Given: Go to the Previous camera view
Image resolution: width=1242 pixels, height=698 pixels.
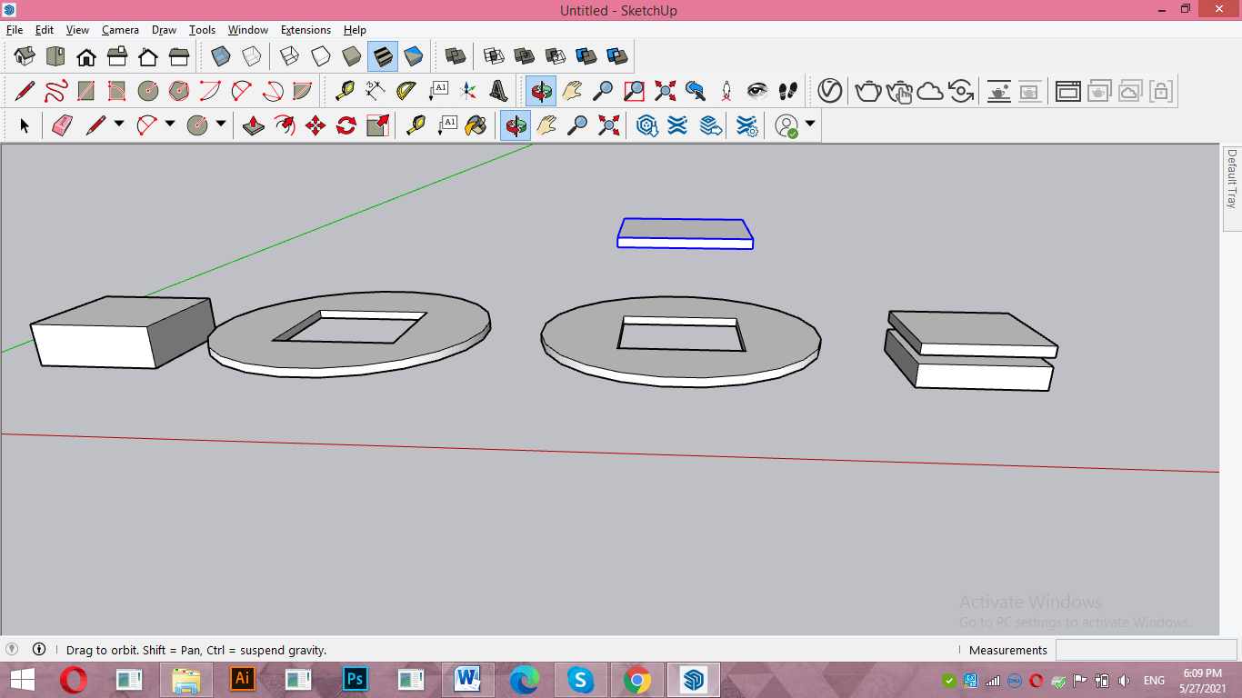Looking at the screenshot, I should pyautogui.click(x=696, y=90).
